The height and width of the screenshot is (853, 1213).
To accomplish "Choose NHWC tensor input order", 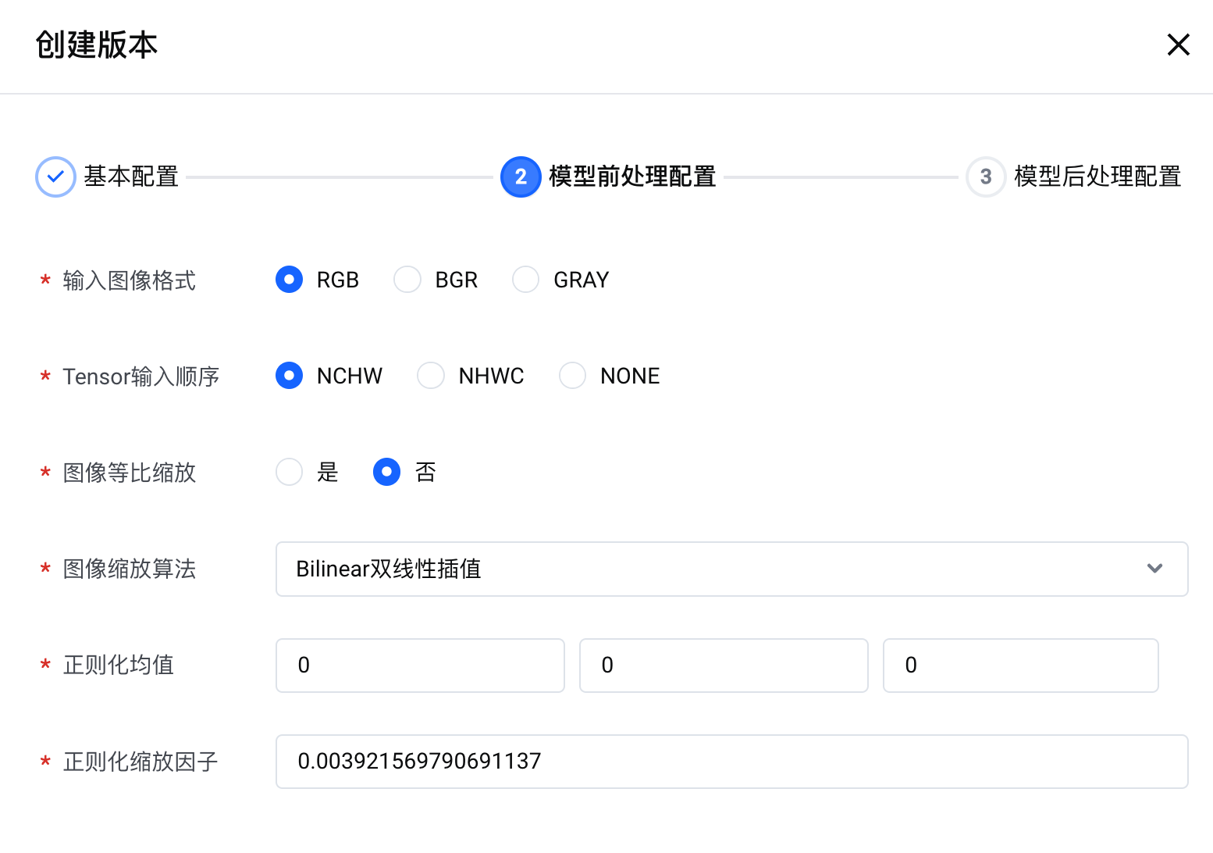I will point(431,375).
